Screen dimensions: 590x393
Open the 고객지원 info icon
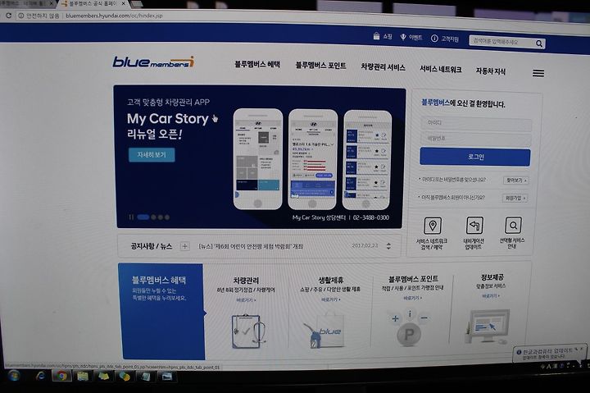pos(434,38)
